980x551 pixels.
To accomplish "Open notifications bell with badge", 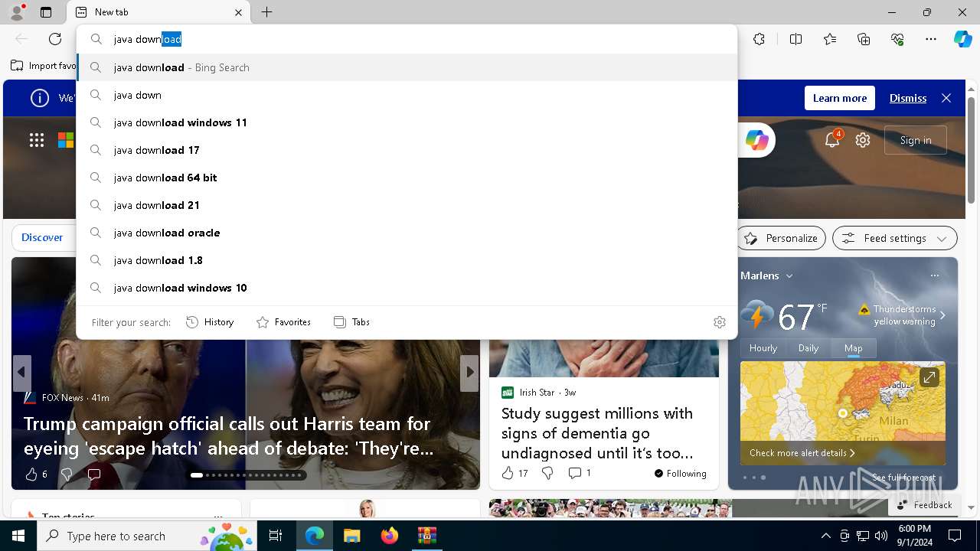I will coord(832,140).
